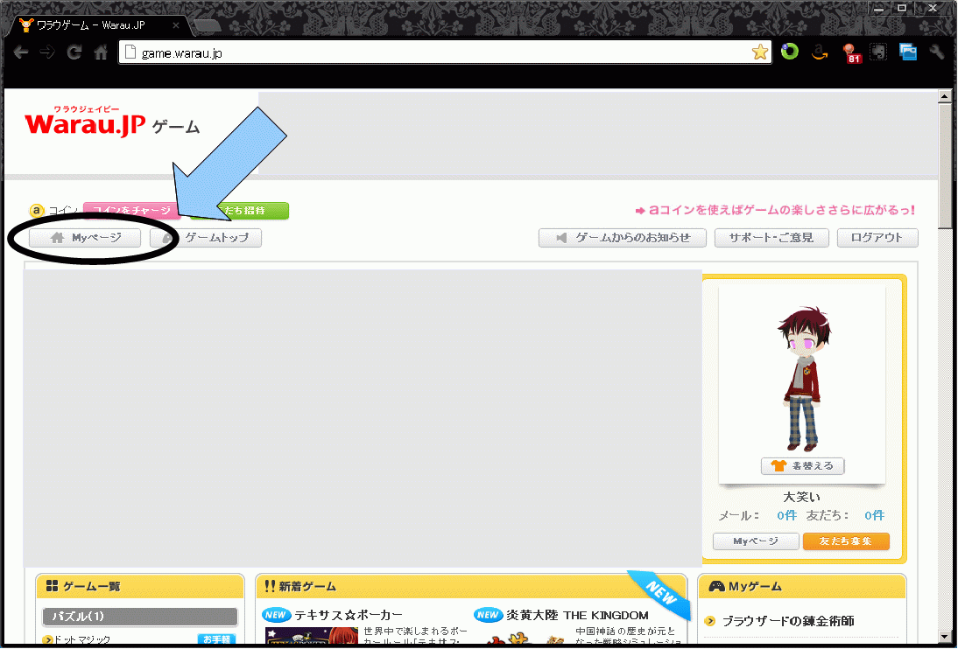The height and width of the screenshot is (649, 958).
Task: Open ブラウザードの錬金術師 in Myゲーム
Action: point(788,622)
